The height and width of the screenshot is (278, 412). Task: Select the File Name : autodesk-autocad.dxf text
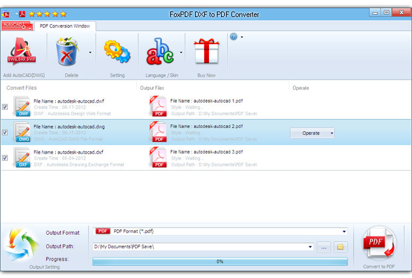tap(68, 152)
